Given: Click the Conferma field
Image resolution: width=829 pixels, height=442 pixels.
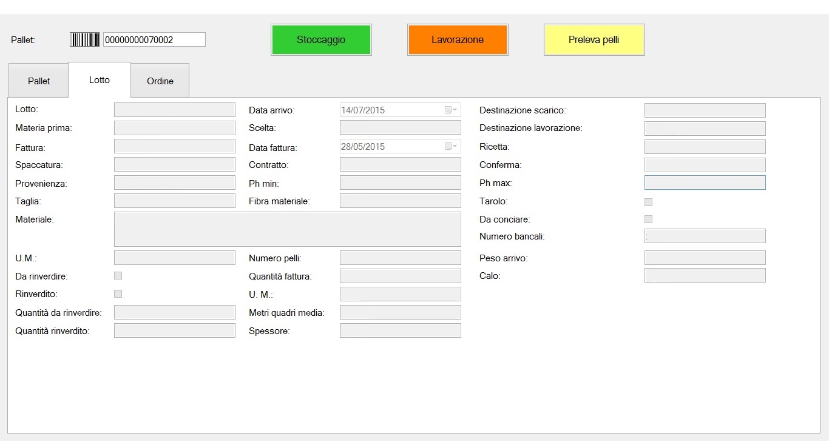Looking at the screenshot, I should click(705, 165).
